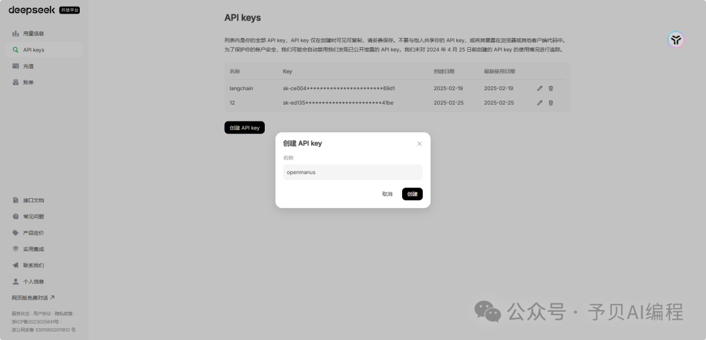Focus the 名称 input containing openmanus
Screen dimensions: 706x340
352,172
